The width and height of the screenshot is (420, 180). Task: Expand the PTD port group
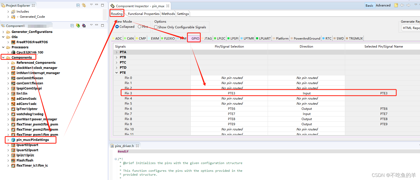tap(117, 68)
